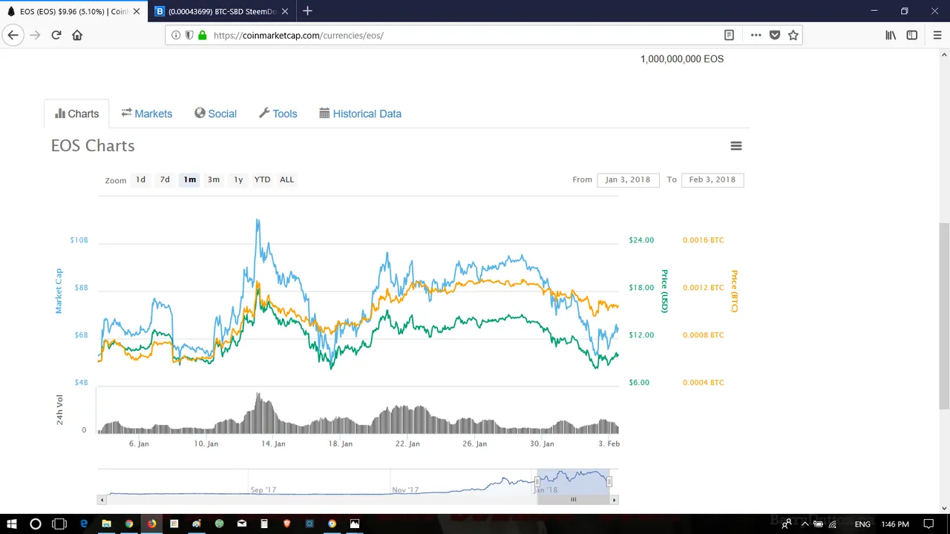Open File Explorer from the taskbar
The width and height of the screenshot is (950, 534).
[x=106, y=524]
